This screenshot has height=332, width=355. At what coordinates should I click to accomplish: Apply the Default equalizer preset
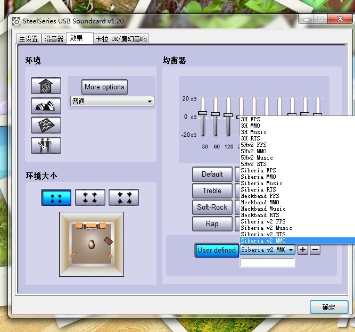[212, 175]
